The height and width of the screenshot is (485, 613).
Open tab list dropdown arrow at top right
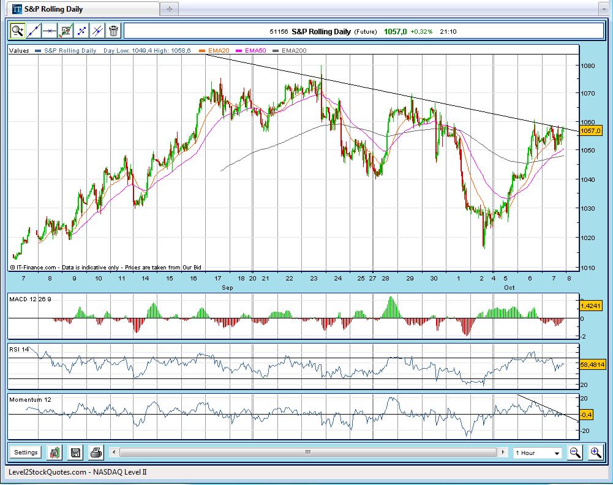[x=604, y=9]
